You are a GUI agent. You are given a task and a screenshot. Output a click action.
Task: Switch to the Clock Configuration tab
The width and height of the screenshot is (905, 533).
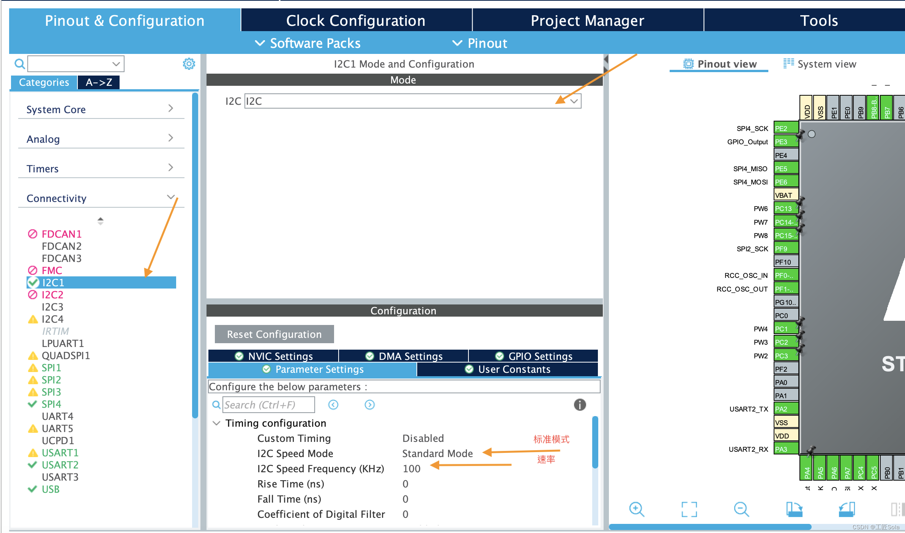tap(356, 20)
